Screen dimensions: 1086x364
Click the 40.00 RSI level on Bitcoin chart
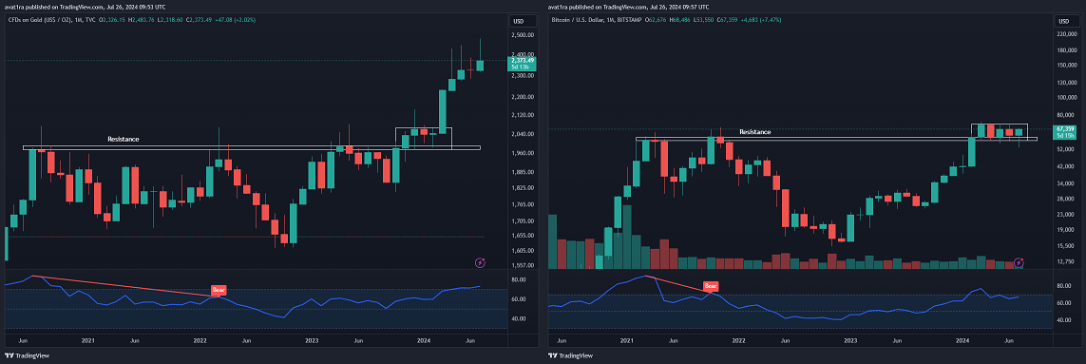point(1064,320)
